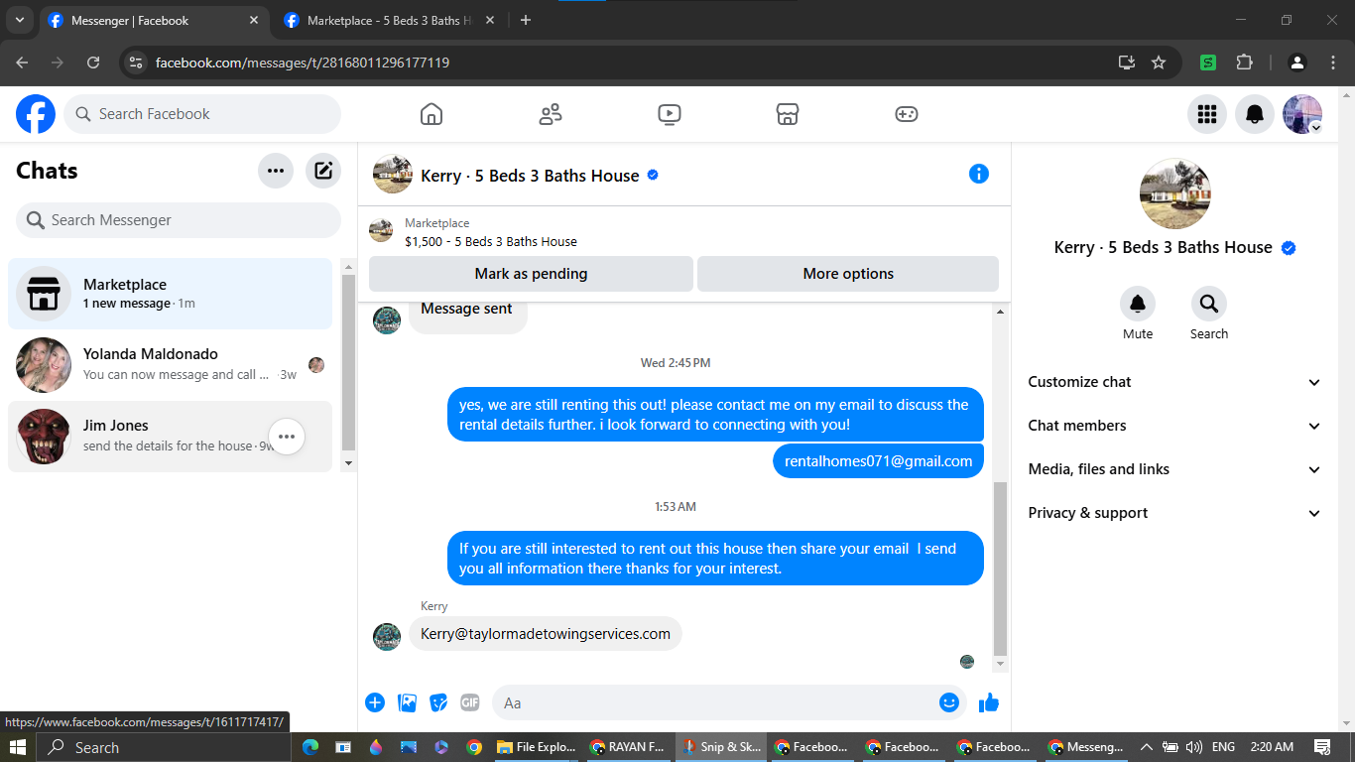Open the Chrome tab search dropdown

pyautogui.click(x=19, y=20)
